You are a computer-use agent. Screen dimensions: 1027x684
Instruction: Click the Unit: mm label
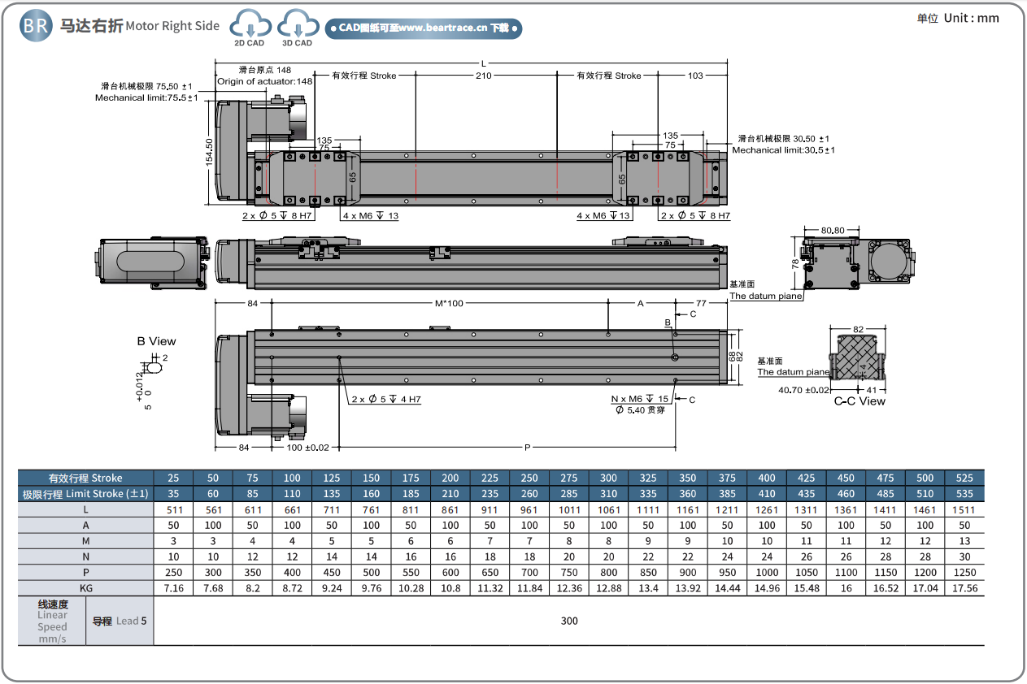point(958,19)
